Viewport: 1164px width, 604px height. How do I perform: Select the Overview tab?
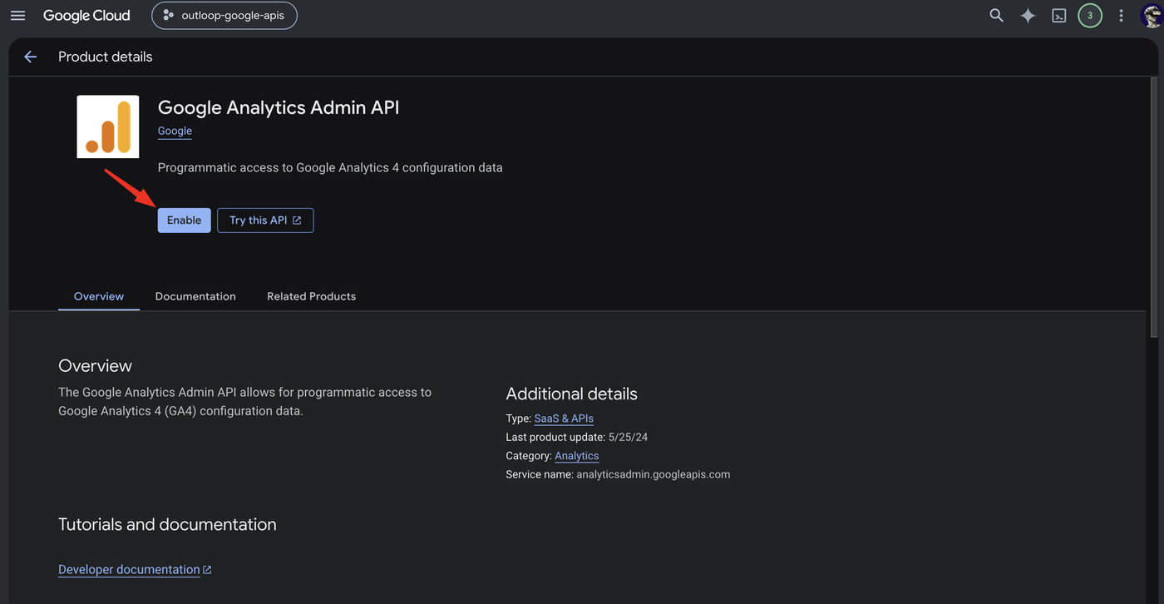click(x=99, y=296)
